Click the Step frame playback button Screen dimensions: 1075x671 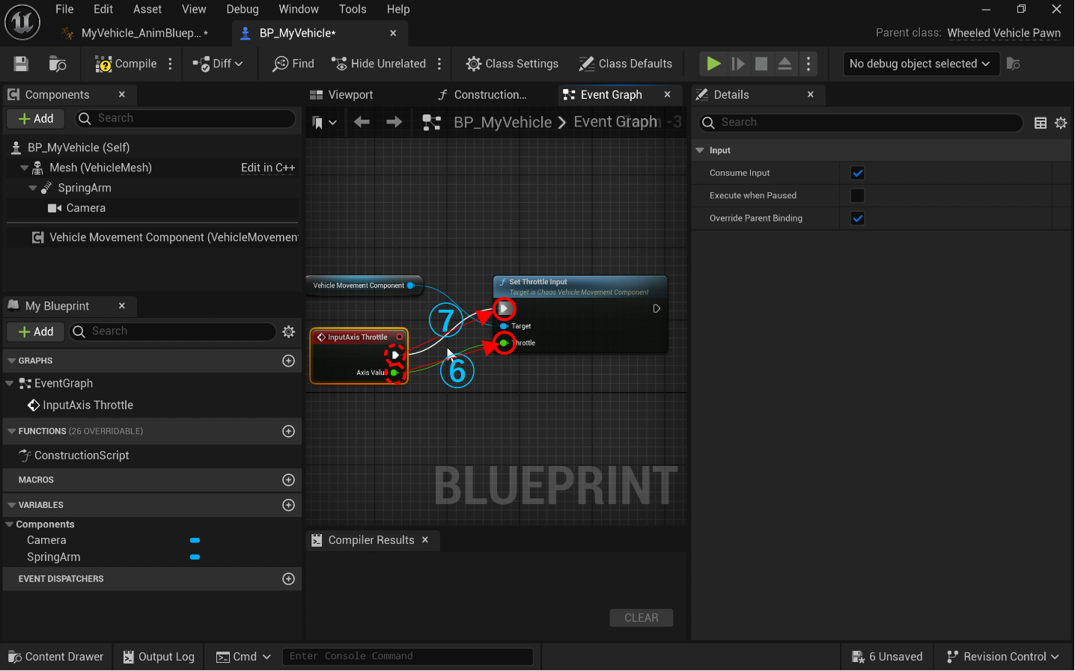(x=738, y=64)
